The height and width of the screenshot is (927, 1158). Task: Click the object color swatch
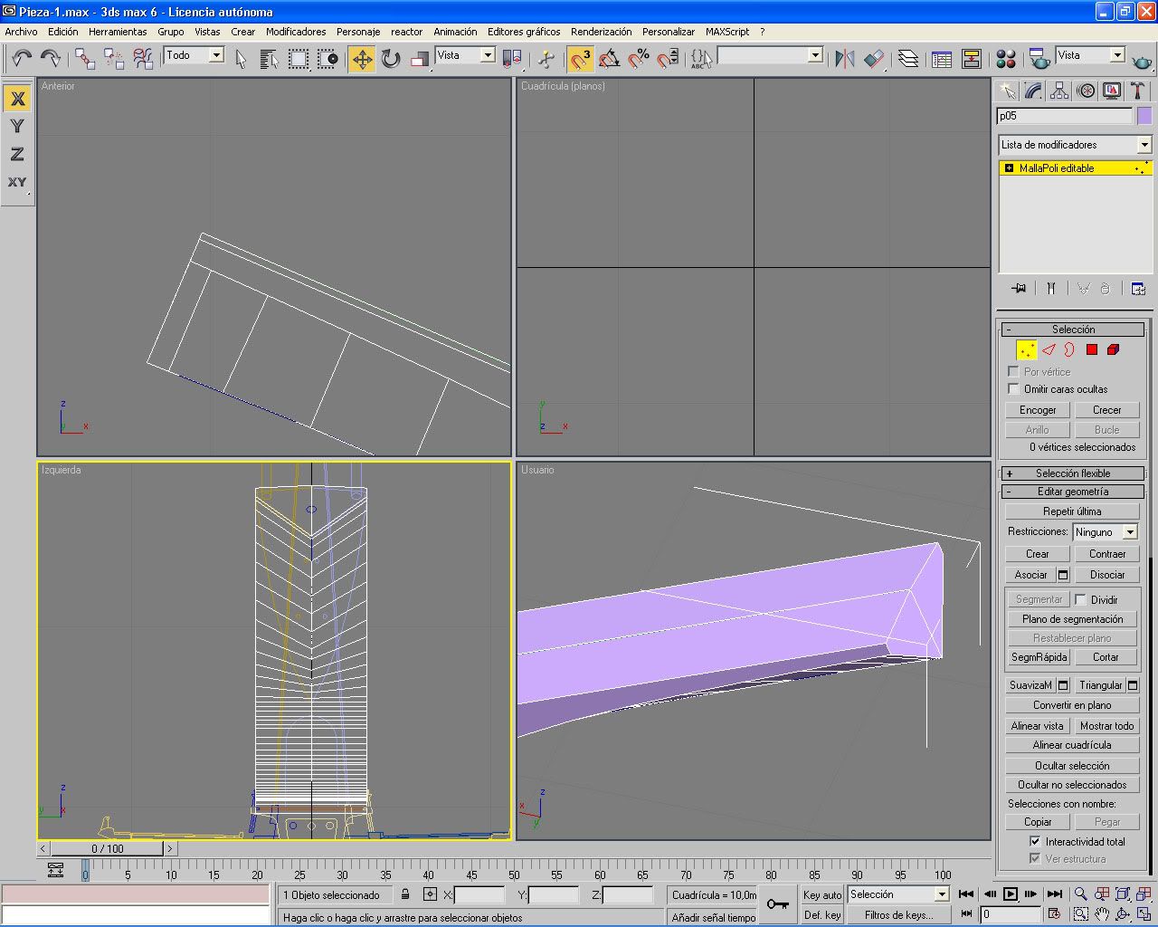coord(1144,116)
